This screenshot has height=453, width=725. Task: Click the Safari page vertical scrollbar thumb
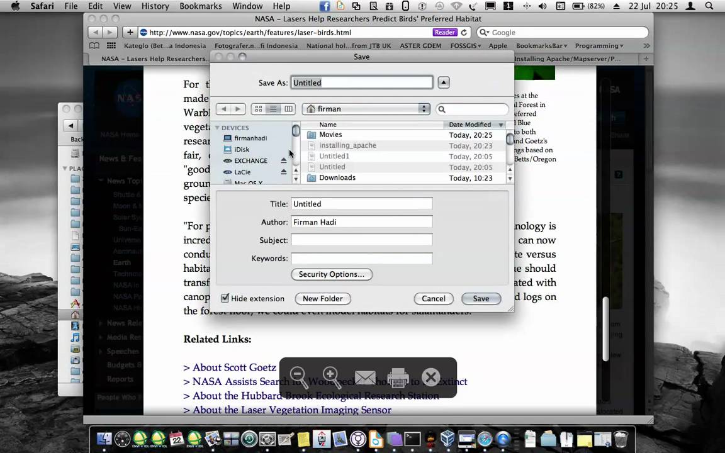(x=605, y=328)
